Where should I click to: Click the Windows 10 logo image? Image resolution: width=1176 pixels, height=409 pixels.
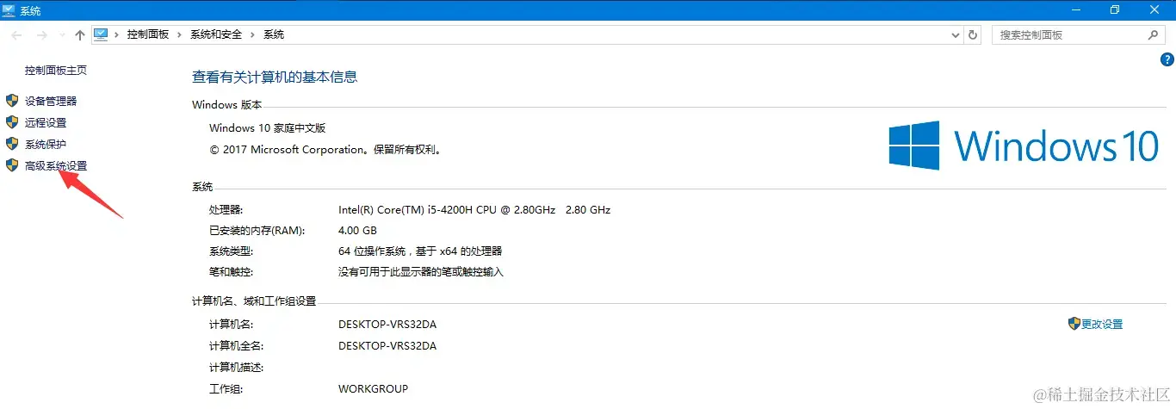(x=1024, y=145)
